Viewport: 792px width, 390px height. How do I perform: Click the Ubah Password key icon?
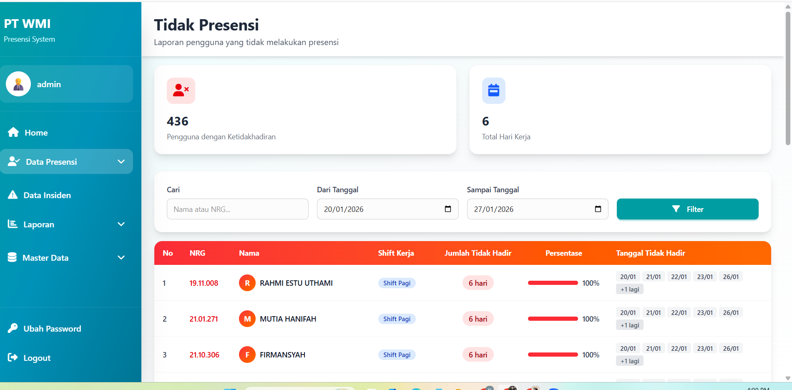13,329
